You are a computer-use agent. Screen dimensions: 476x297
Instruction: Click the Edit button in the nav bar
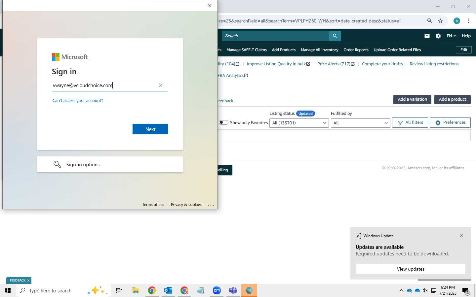coord(464,50)
